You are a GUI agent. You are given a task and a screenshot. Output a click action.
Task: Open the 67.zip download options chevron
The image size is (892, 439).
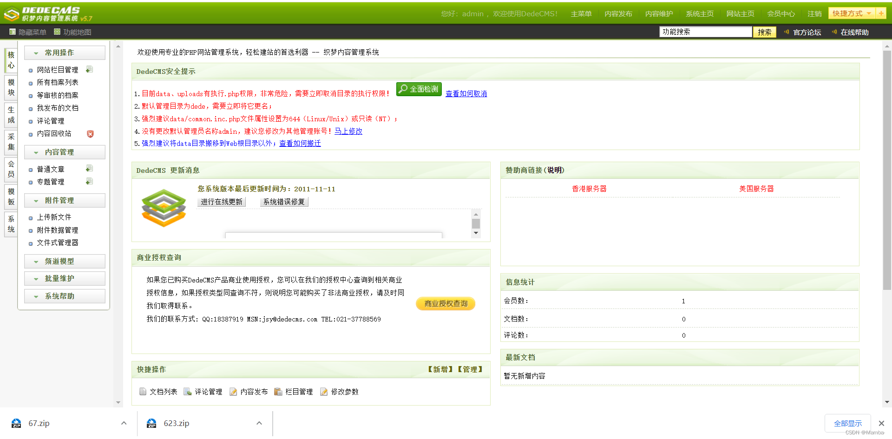tap(124, 423)
